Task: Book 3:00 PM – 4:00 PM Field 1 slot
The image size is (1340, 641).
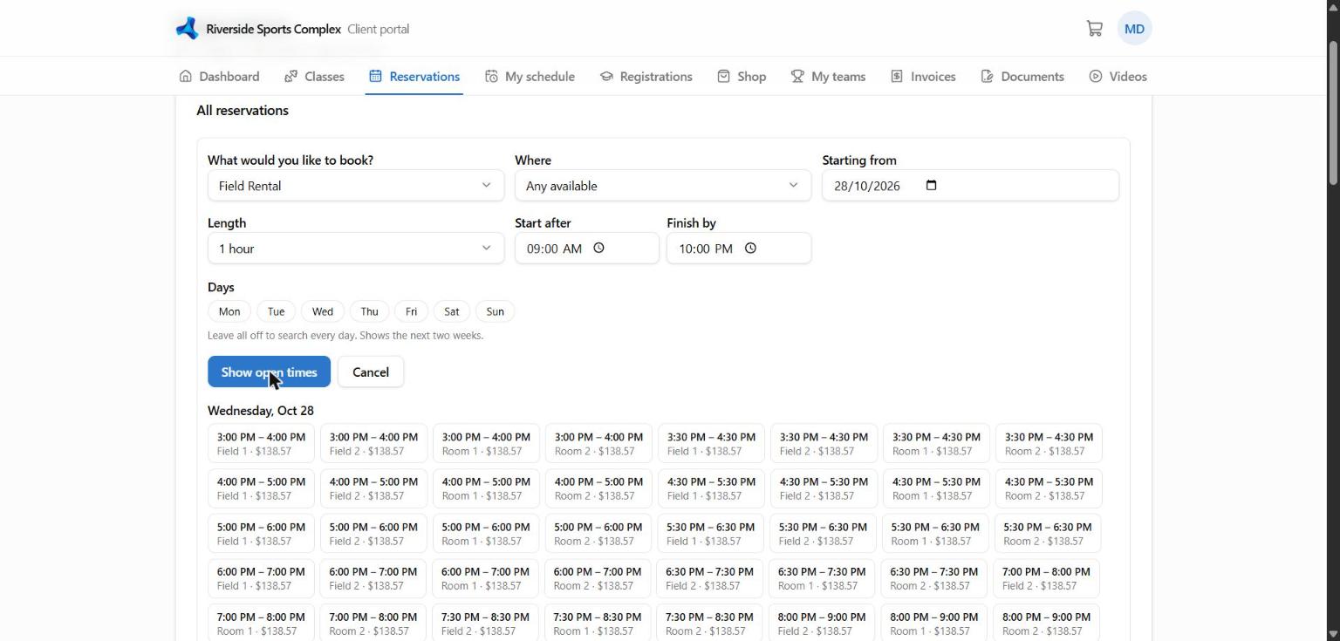Action: coord(261,443)
